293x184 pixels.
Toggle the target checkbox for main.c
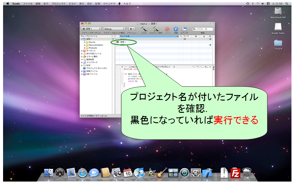click(210, 39)
